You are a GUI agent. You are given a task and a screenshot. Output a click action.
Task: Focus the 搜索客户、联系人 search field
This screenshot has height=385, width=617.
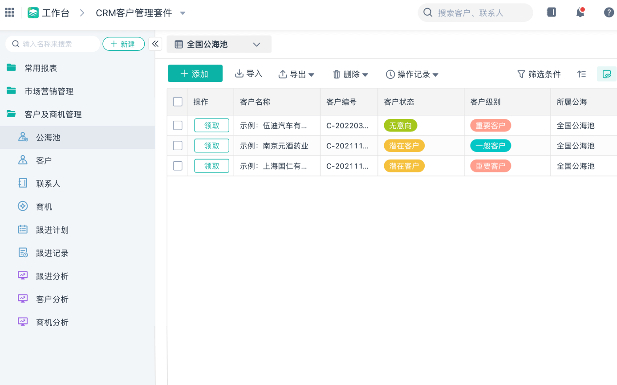point(475,12)
